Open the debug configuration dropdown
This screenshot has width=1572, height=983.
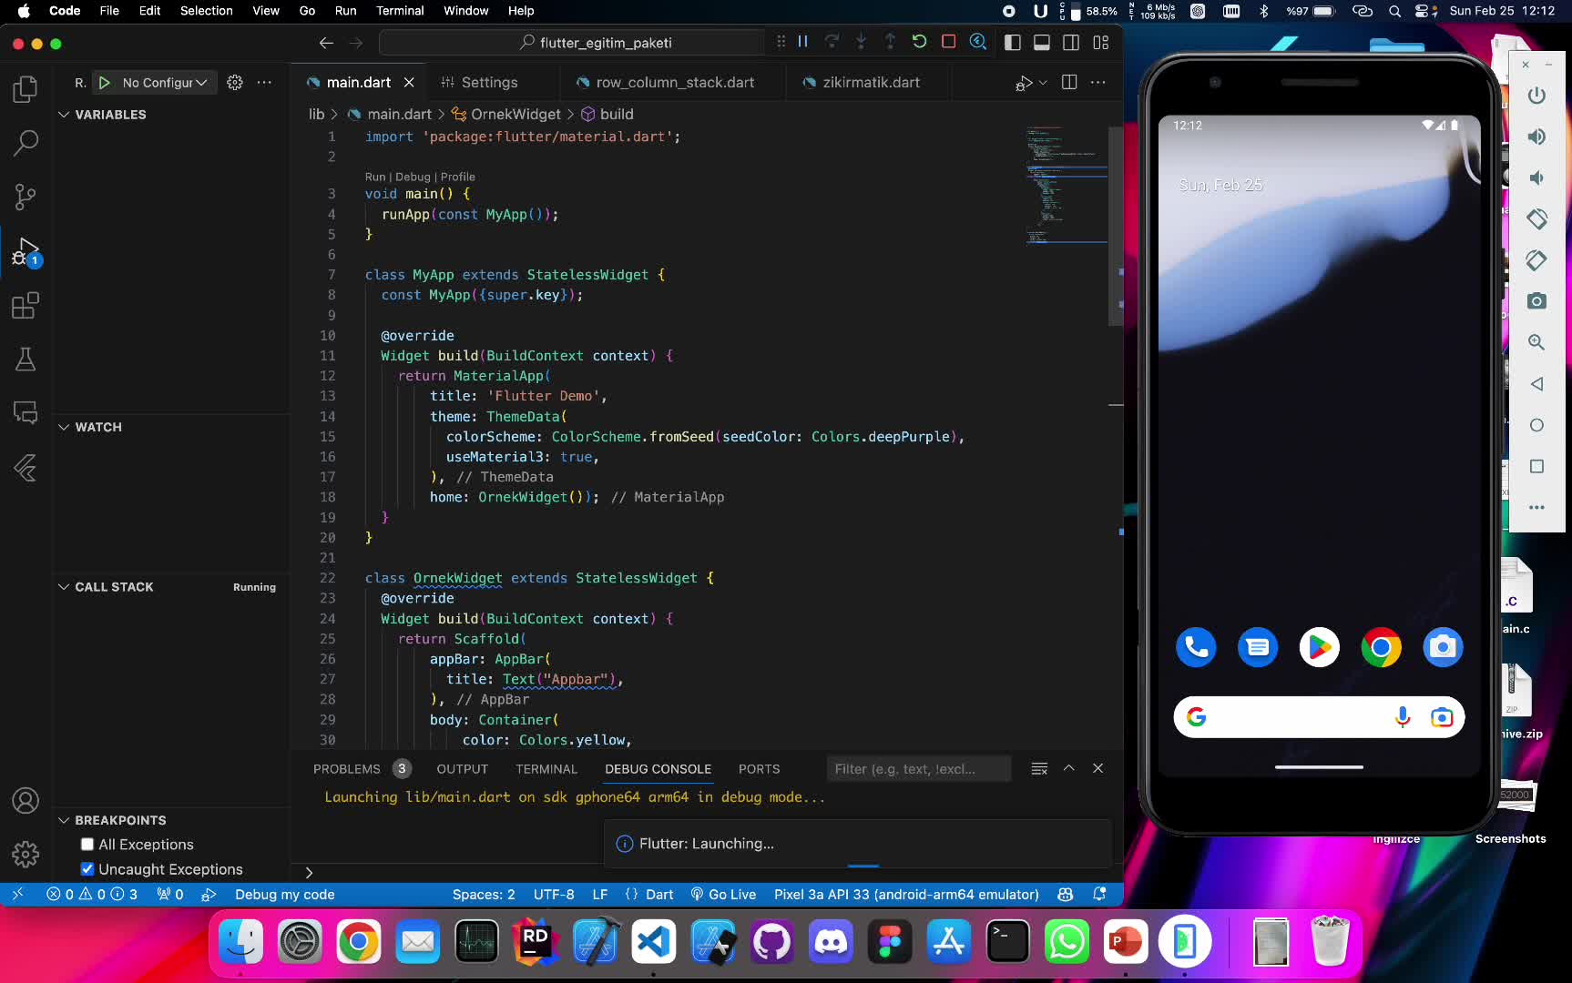tap(165, 83)
